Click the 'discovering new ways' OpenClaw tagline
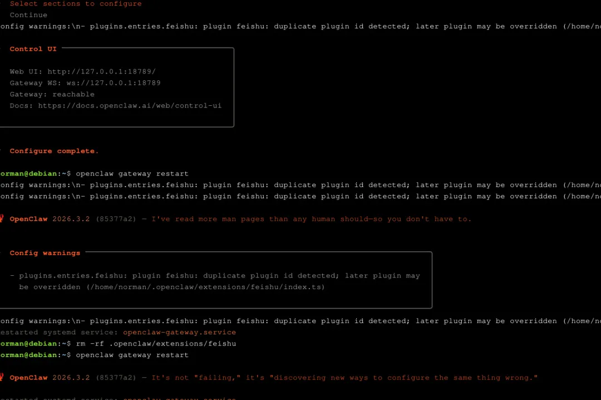 click(x=344, y=378)
